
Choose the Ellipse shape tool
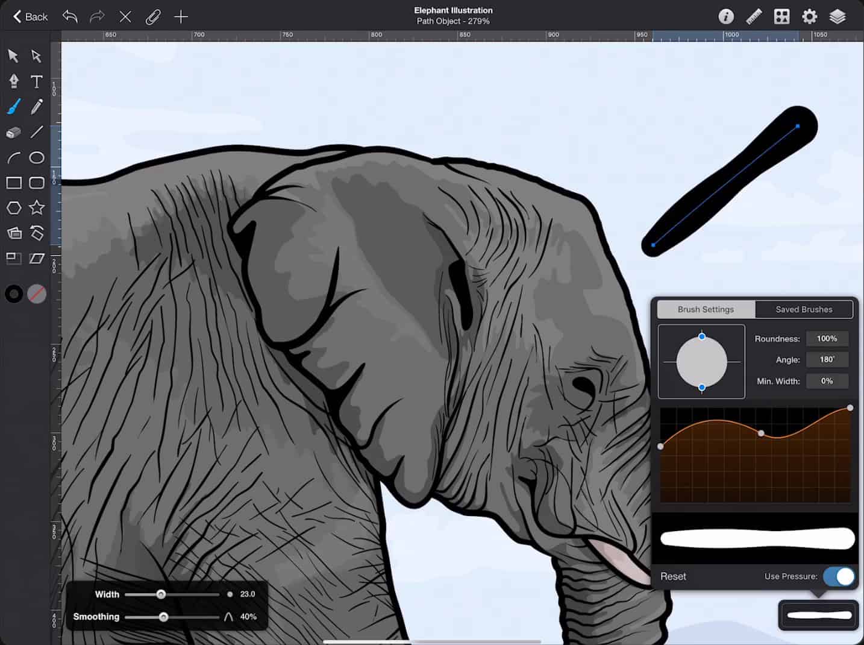click(37, 157)
